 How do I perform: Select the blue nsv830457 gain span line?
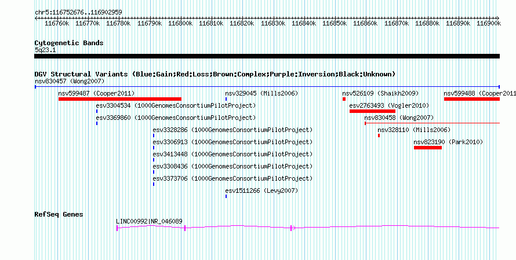pyautogui.click(x=267, y=87)
